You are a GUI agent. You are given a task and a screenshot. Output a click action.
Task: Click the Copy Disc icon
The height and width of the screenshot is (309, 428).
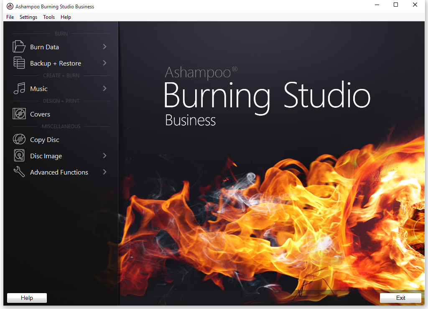(19, 139)
